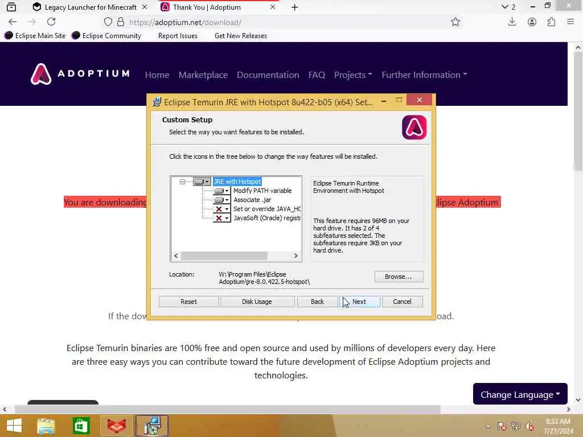Go back to previous page

[13, 22]
